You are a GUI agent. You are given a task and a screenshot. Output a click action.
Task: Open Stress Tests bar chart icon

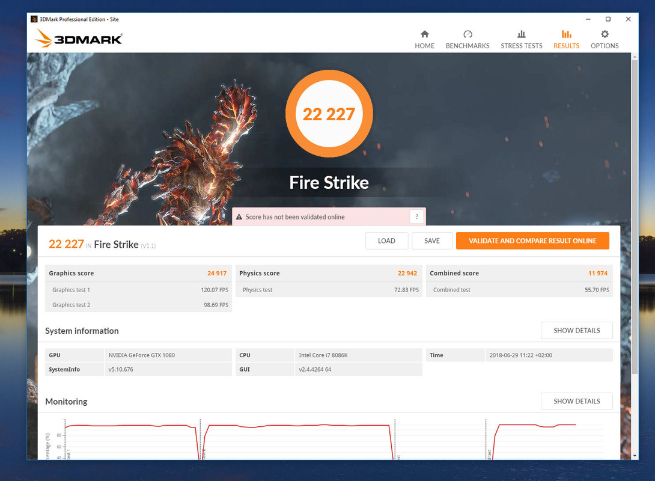click(522, 34)
